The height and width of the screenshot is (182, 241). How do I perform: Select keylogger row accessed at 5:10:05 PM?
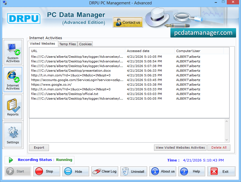click(x=129, y=57)
